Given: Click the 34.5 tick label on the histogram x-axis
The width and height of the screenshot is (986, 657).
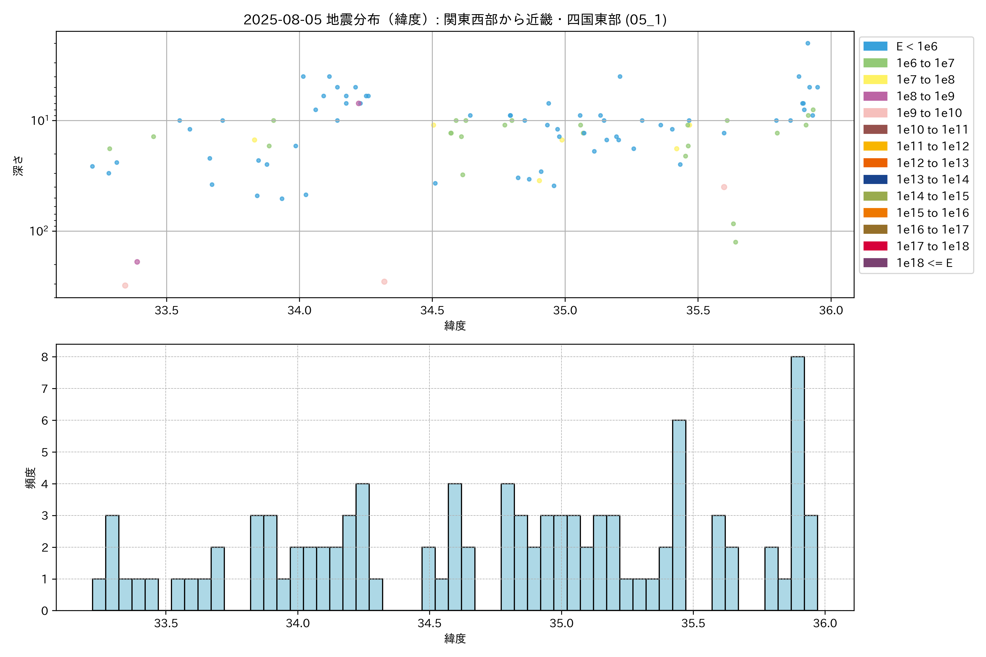Looking at the screenshot, I should pyautogui.click(x=429, y=624).
